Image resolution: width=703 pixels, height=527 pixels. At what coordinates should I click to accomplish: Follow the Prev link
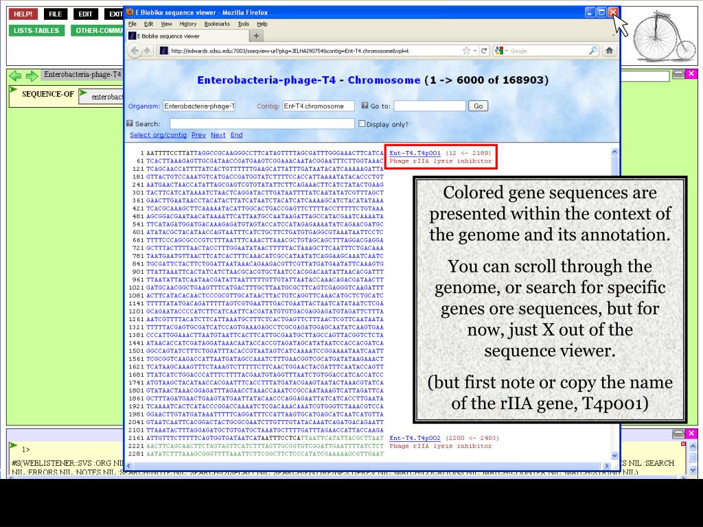coord(198,135)
